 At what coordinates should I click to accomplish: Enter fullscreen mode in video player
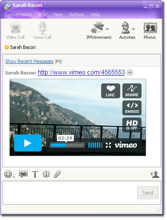coord(108,145)
